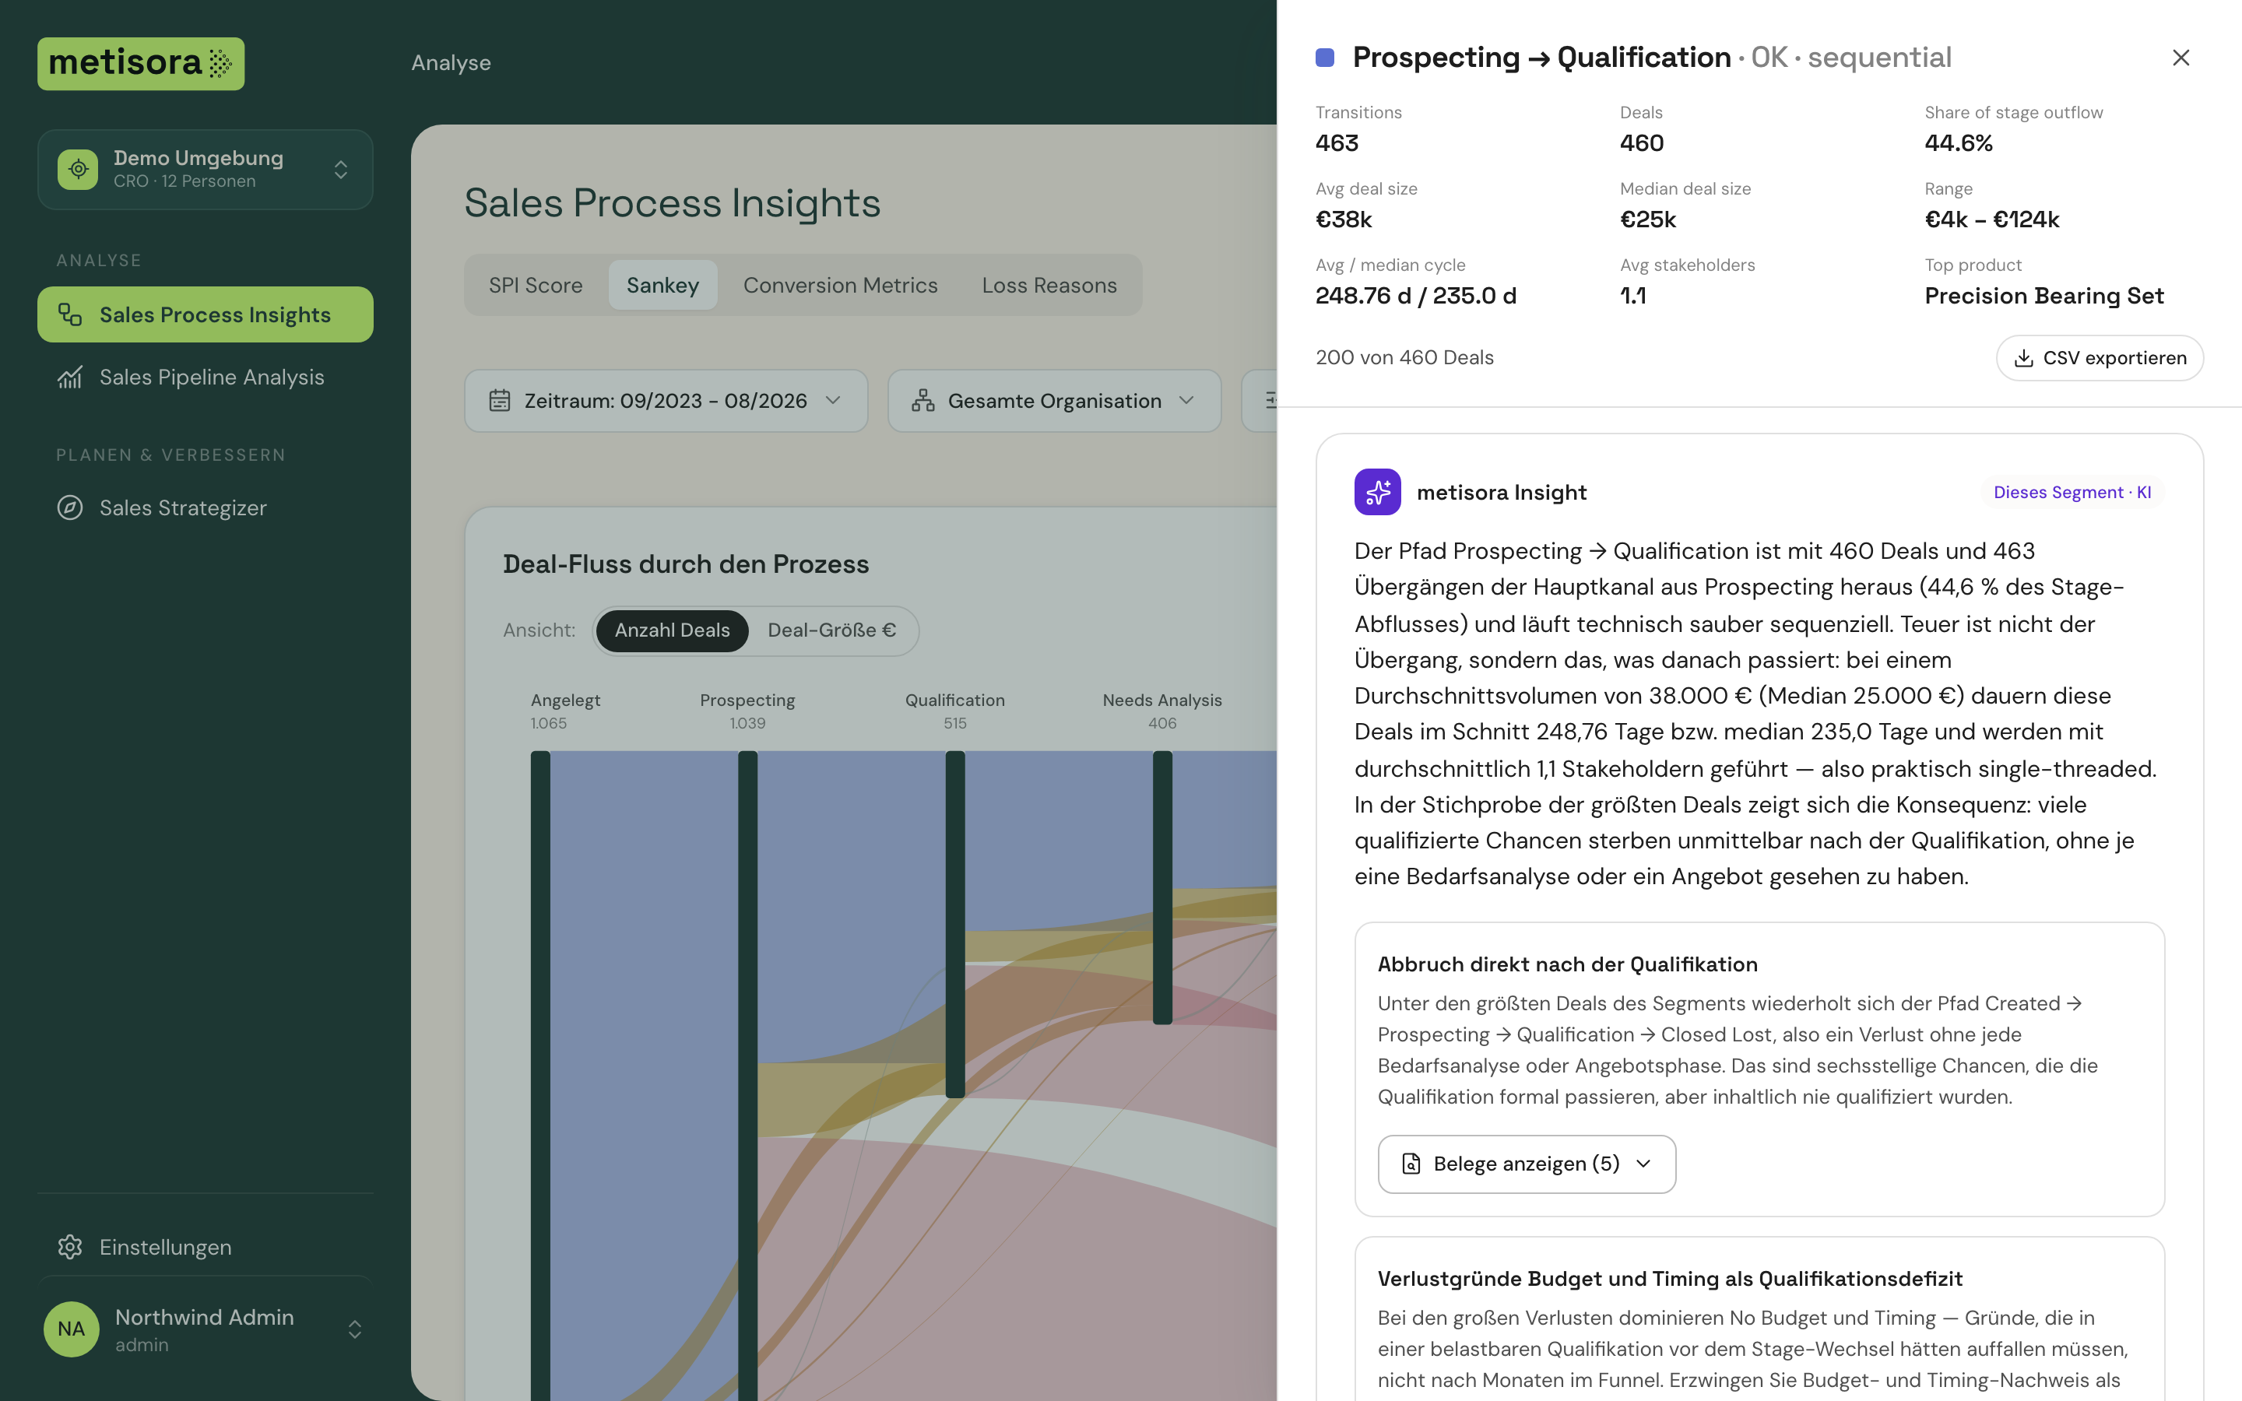Click the Precision Bearing Set value
2242x1401 pixels.
click(2043, 296)
